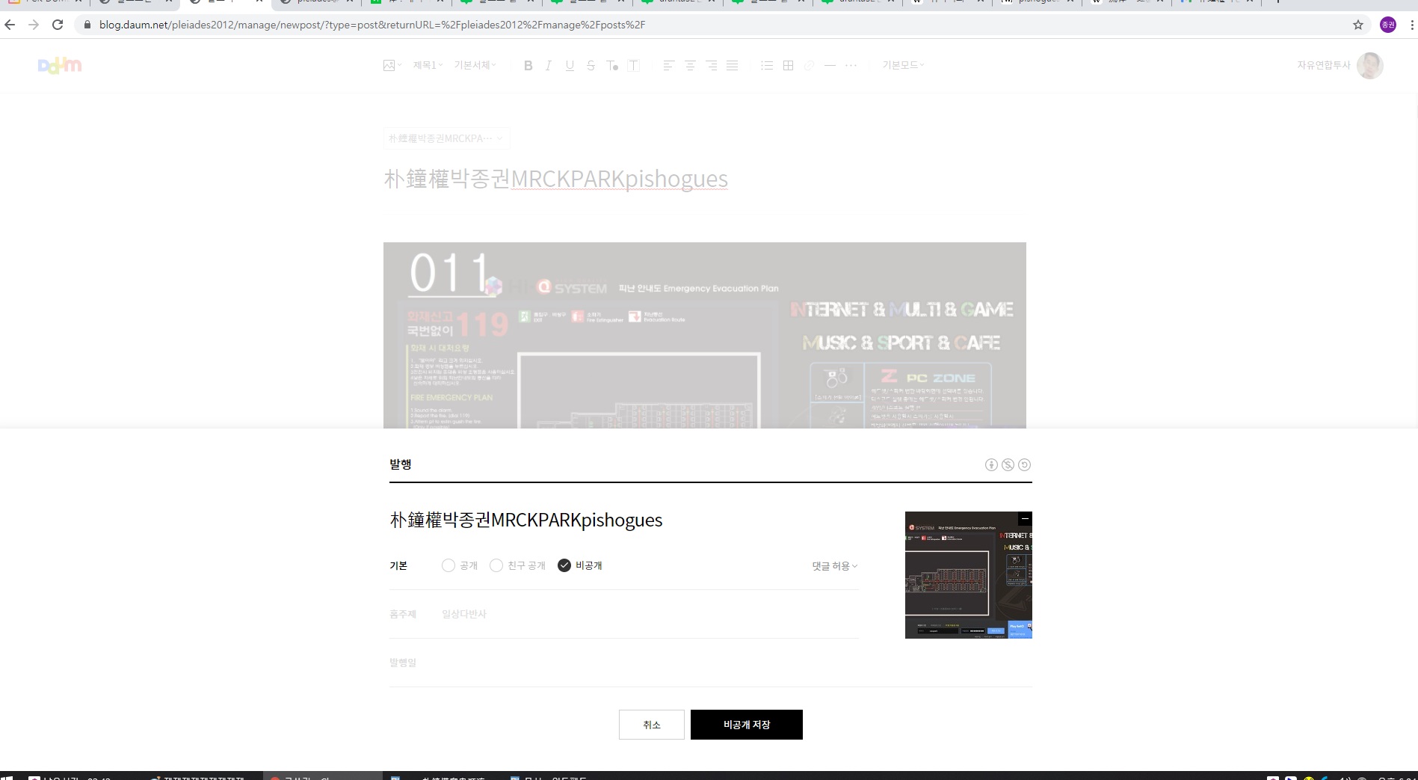Open the text background color tool
Viewport: 1418px width, 780px height.
coord(633,66)
